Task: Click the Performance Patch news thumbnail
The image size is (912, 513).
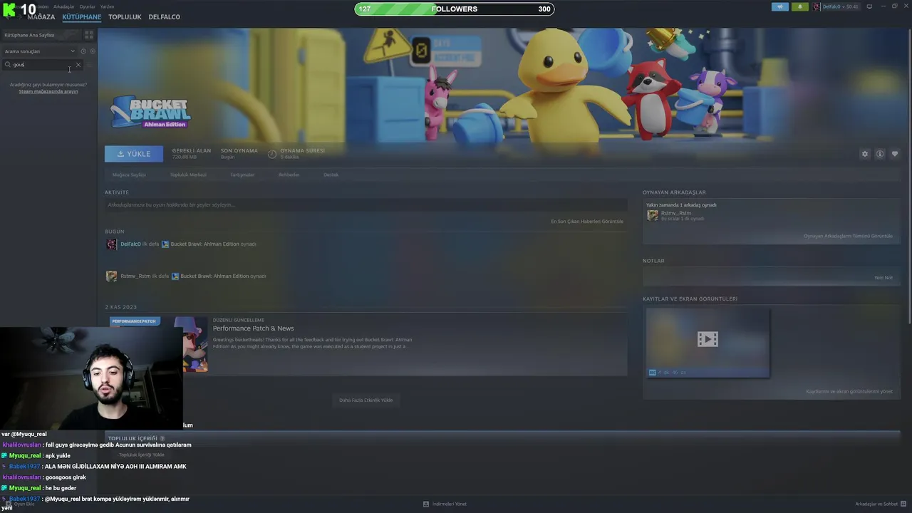Action: [159, 344]
